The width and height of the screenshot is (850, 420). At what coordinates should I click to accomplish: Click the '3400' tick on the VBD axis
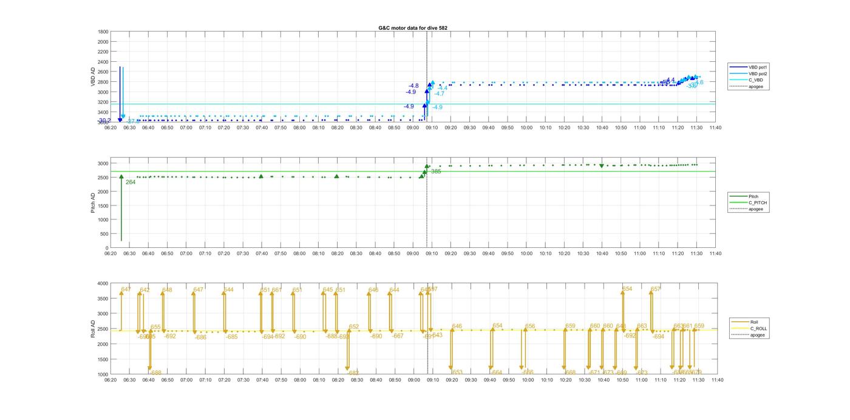[103, 112]
